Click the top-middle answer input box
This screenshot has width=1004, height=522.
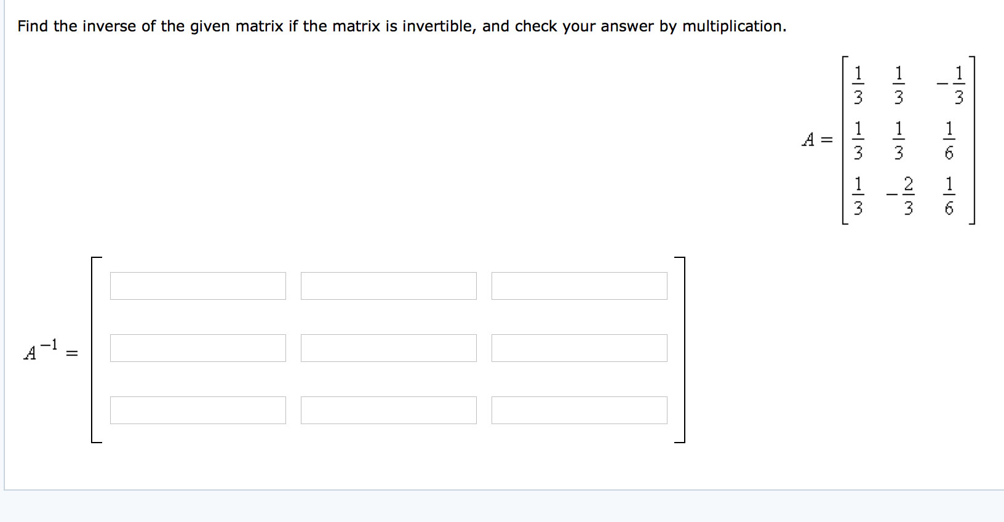[x=389, y=286]
